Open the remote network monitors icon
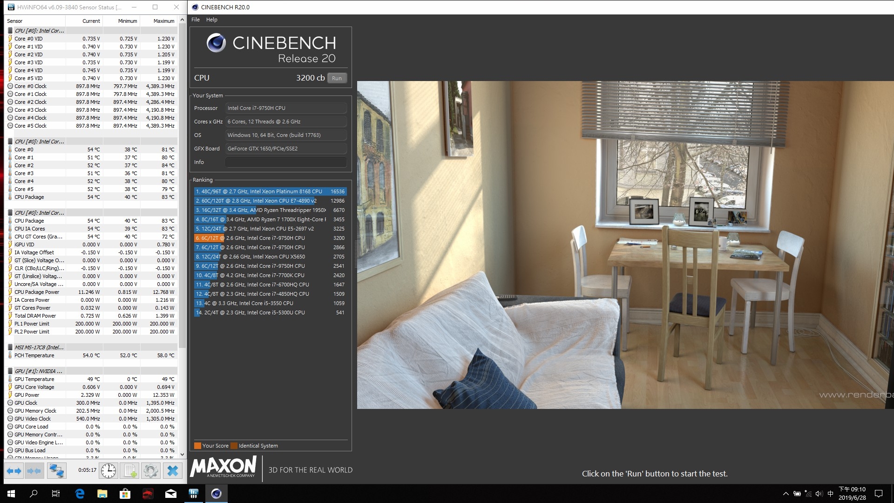 click(57, 471)
